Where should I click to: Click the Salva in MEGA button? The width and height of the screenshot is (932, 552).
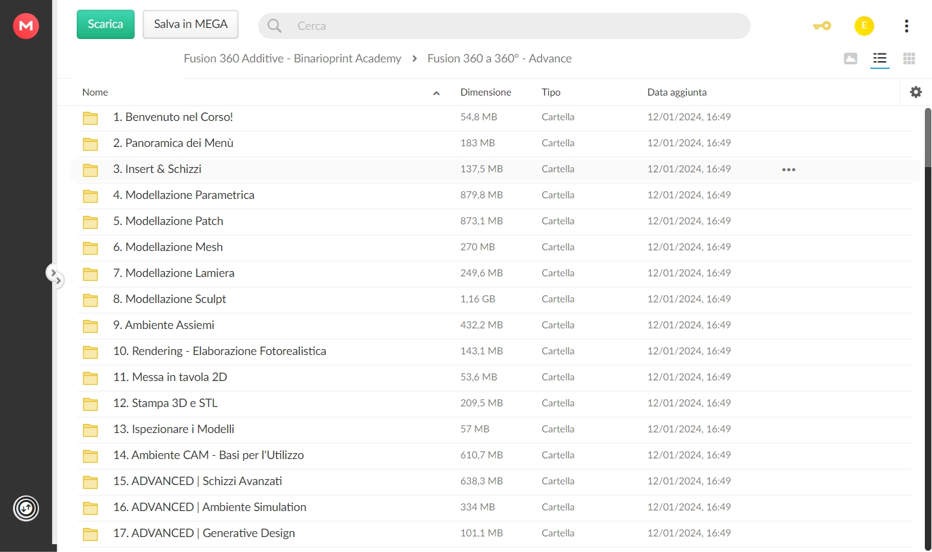coord(191,24)
